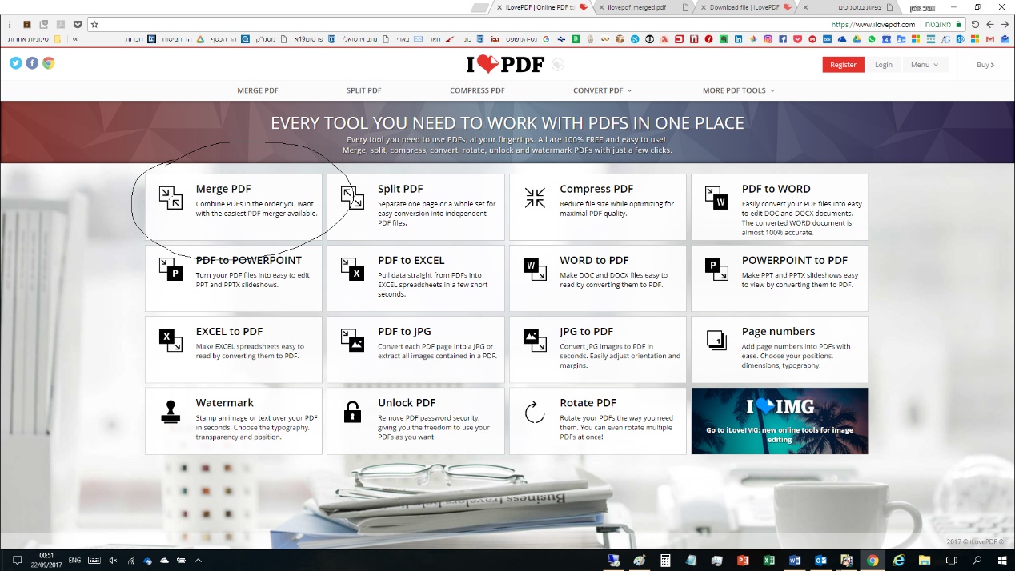Open the סימניות אחרות bookmarks folder
Viewport: 1015px width, 571px height.
click(x=34, y=38)
